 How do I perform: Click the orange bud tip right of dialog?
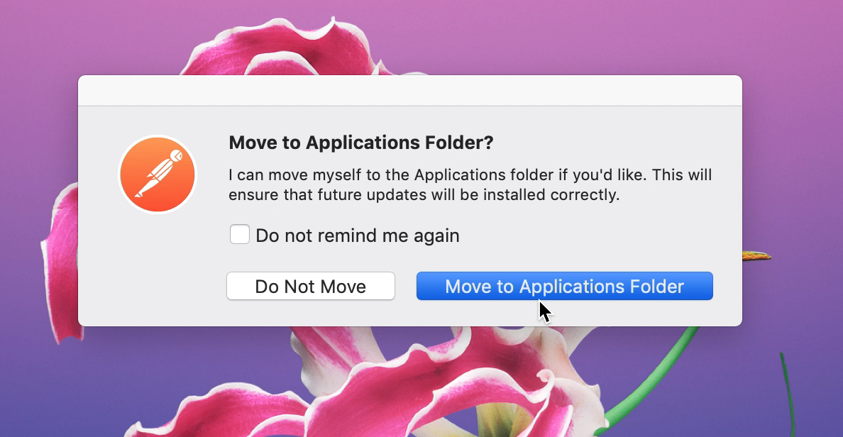(757, 256)
